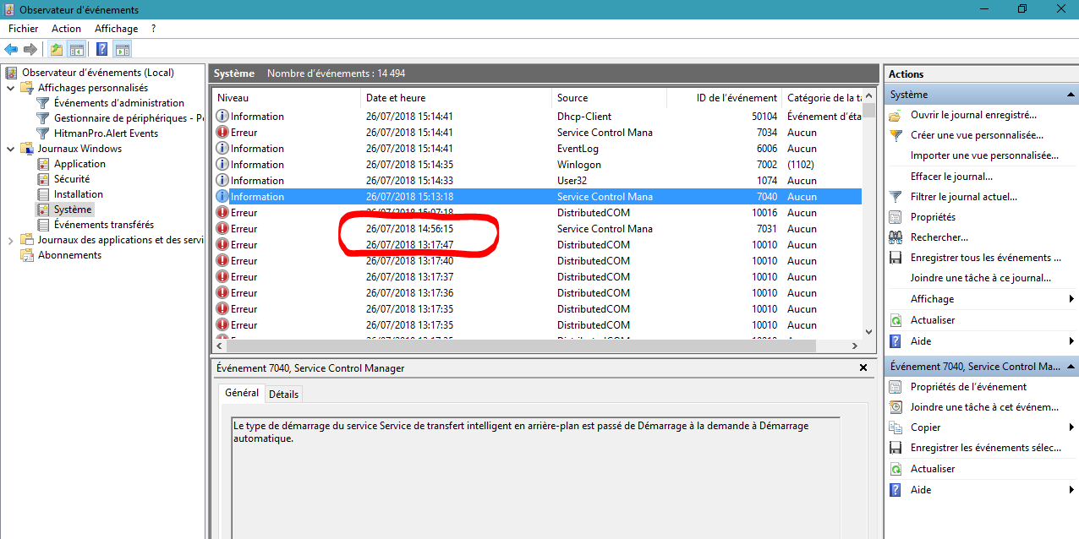Click Effacer le journal action
Viewport: 1079px width, 539px height.
tap(951, 177)
